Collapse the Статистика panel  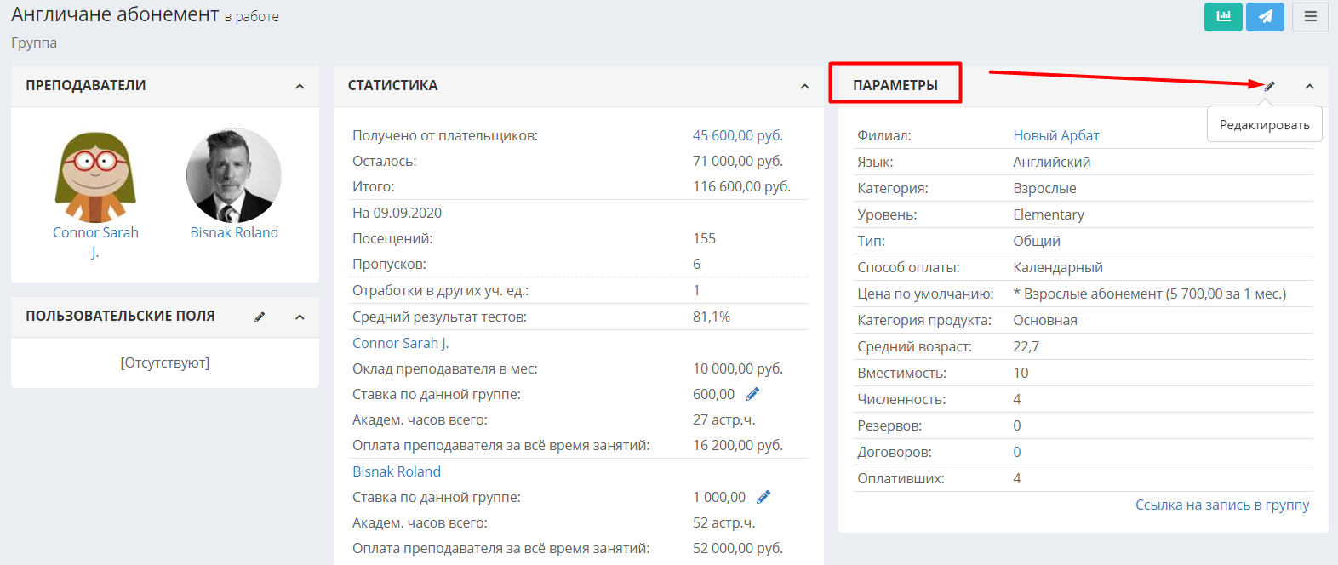[804, 86]
